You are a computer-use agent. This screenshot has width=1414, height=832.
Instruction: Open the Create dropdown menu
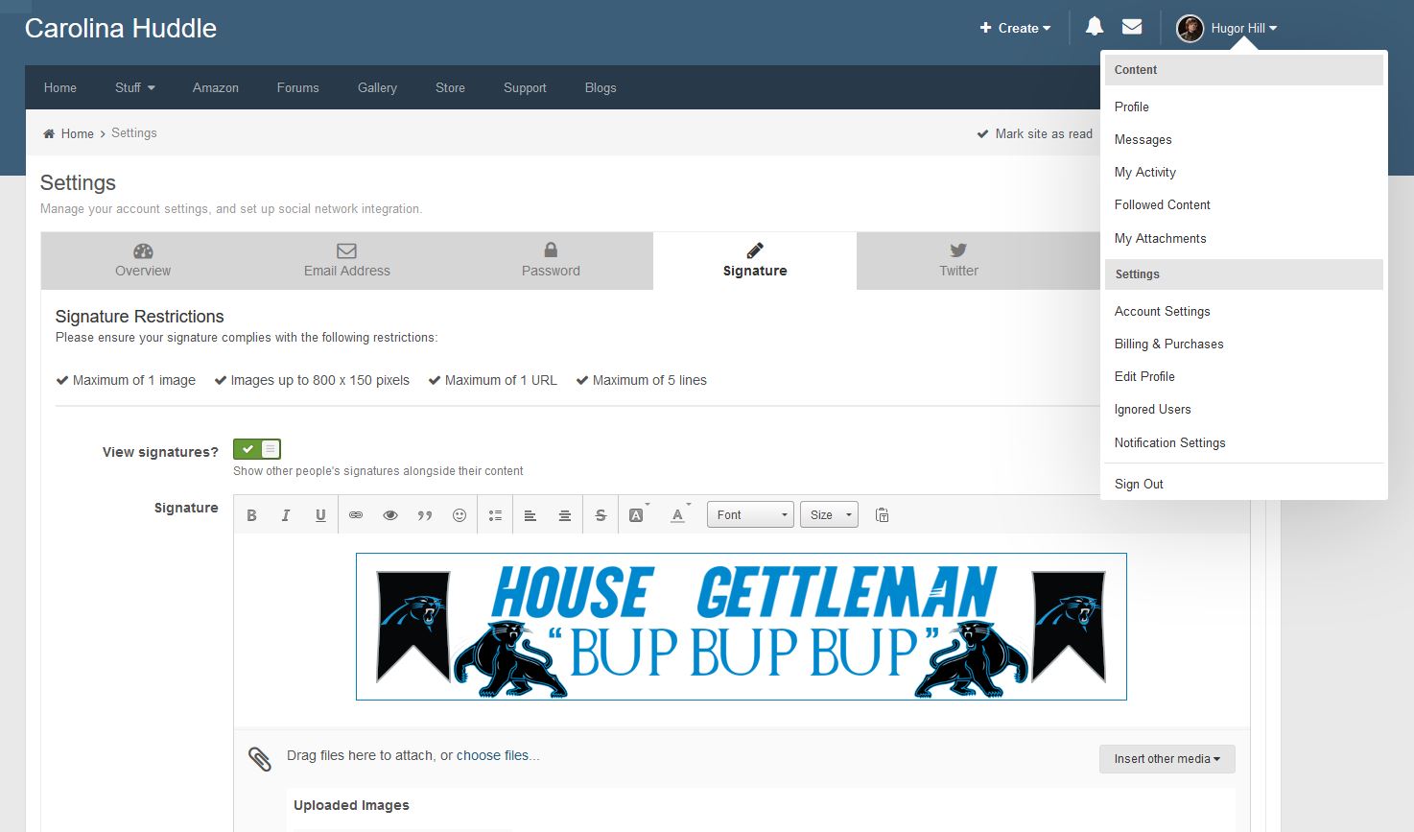1015,28
